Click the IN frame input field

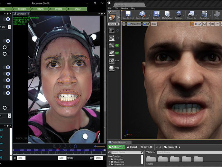tap(21, 158)
